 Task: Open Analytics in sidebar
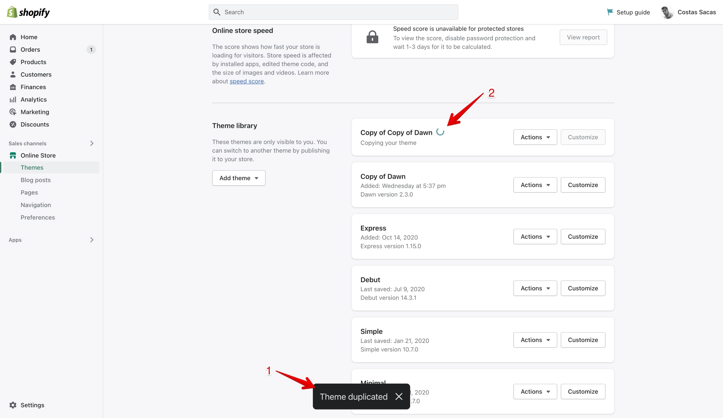coord(34,99)
